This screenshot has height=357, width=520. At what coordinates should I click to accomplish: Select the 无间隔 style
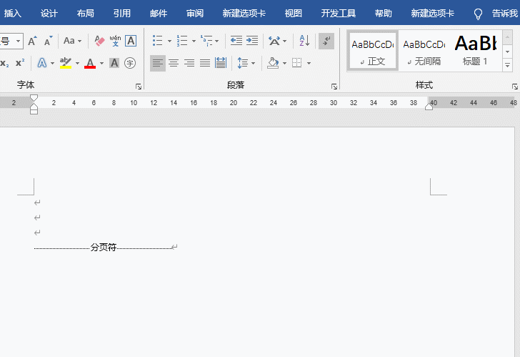(x=424, y=51)
